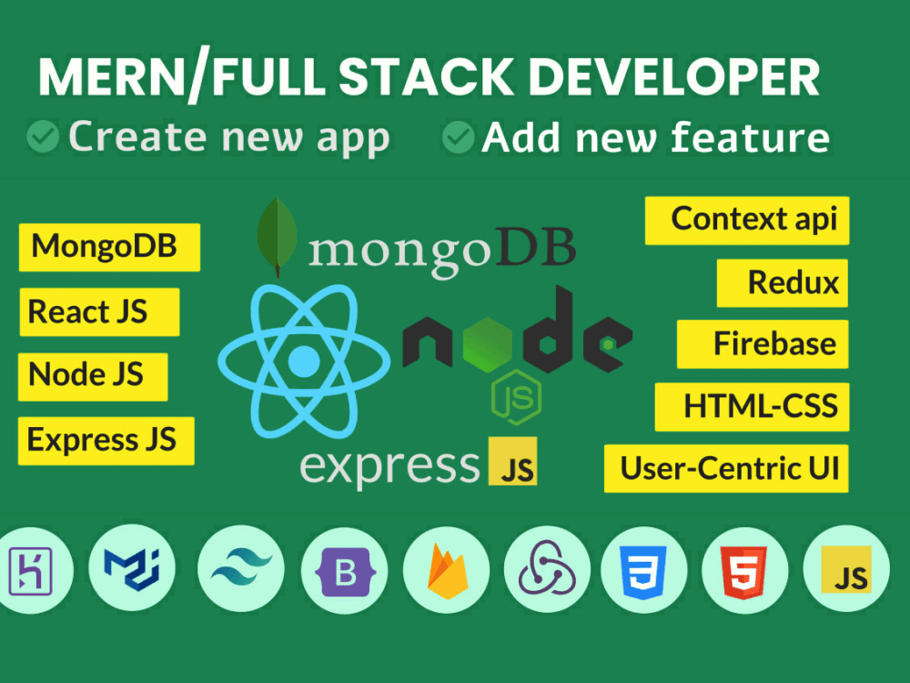The image size is (910, 683).
Task: Click the node wordmark logo
Action: [518, 330]
